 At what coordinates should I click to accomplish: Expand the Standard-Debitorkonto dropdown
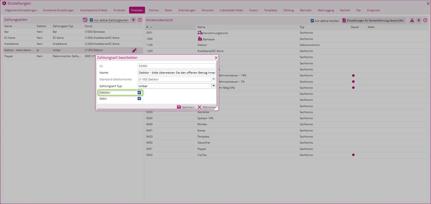(x=214, y=79)
